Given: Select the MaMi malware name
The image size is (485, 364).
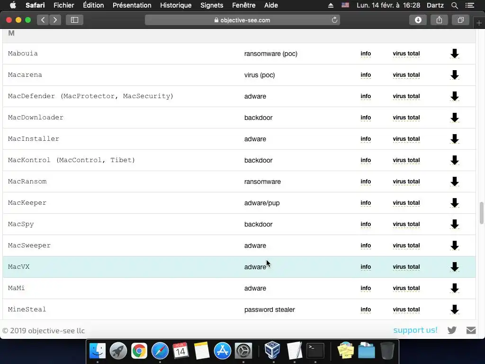Looking at the screenshot, I should click(17, 288).
